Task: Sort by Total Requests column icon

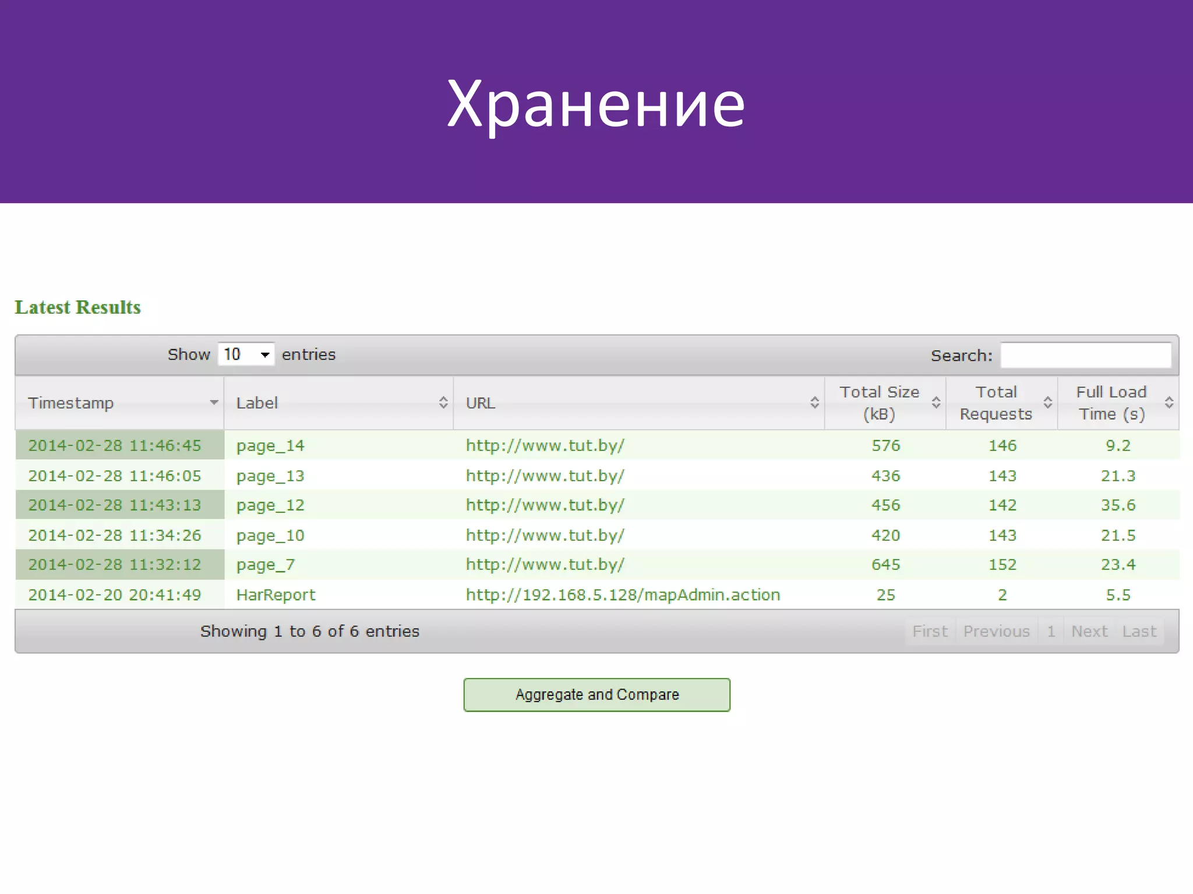Action: click(x=1047, y=403)
